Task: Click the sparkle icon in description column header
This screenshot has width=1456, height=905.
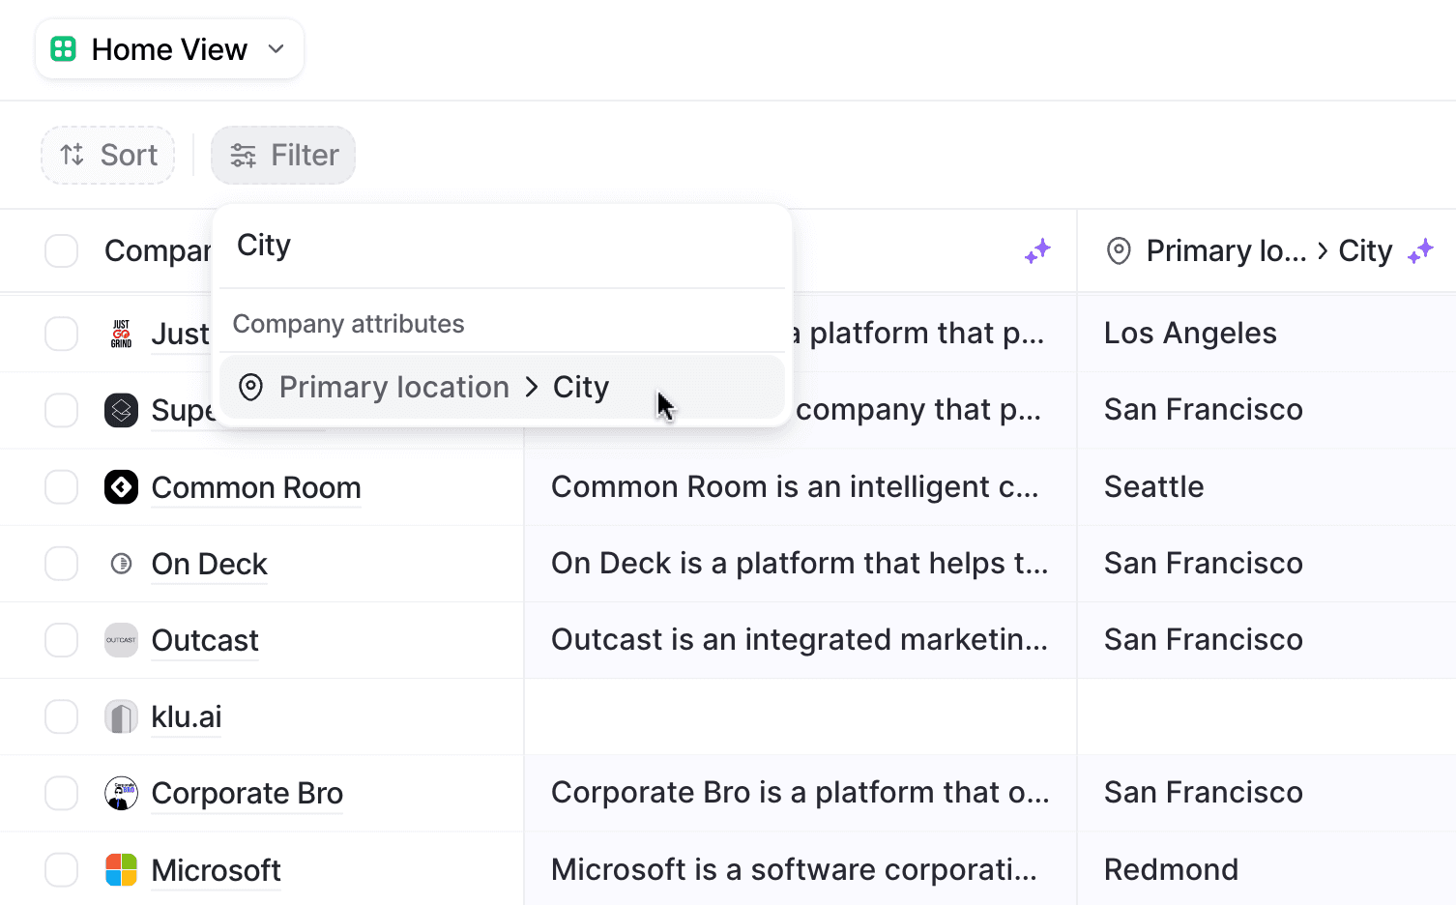Action: pos(1037,251)
